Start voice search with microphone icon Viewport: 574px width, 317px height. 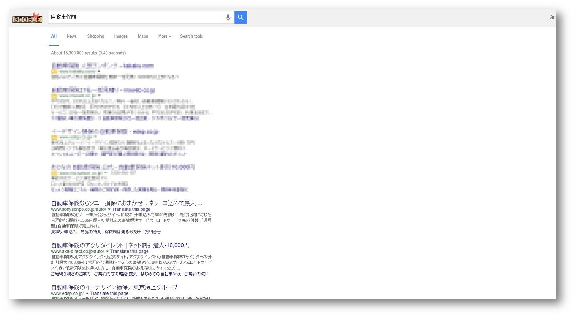[228, 17]
